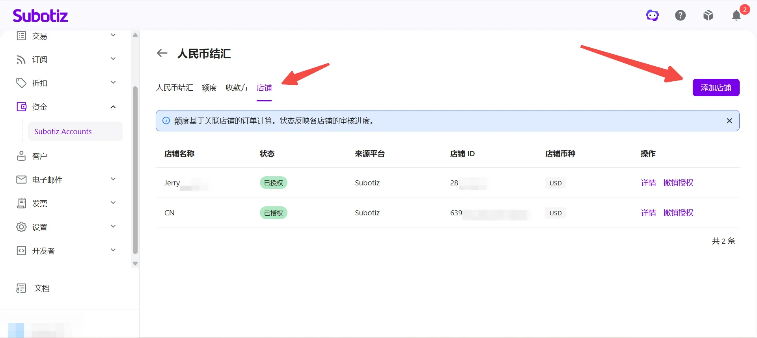Click the 店铺名称 column header

click(x=179, y=154)
